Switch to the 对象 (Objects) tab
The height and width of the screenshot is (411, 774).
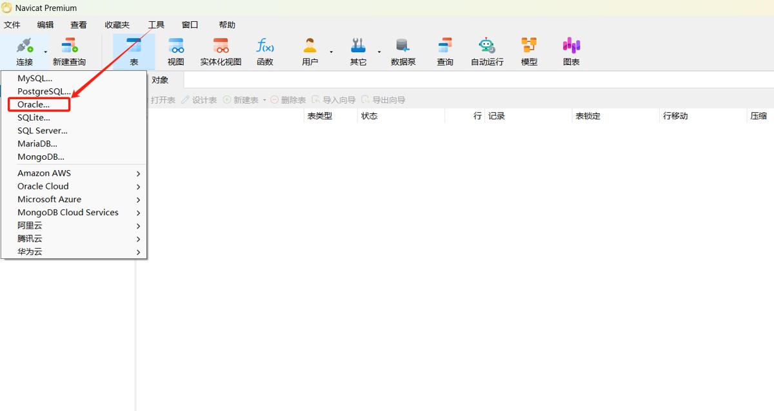click(x=160, y=80)
